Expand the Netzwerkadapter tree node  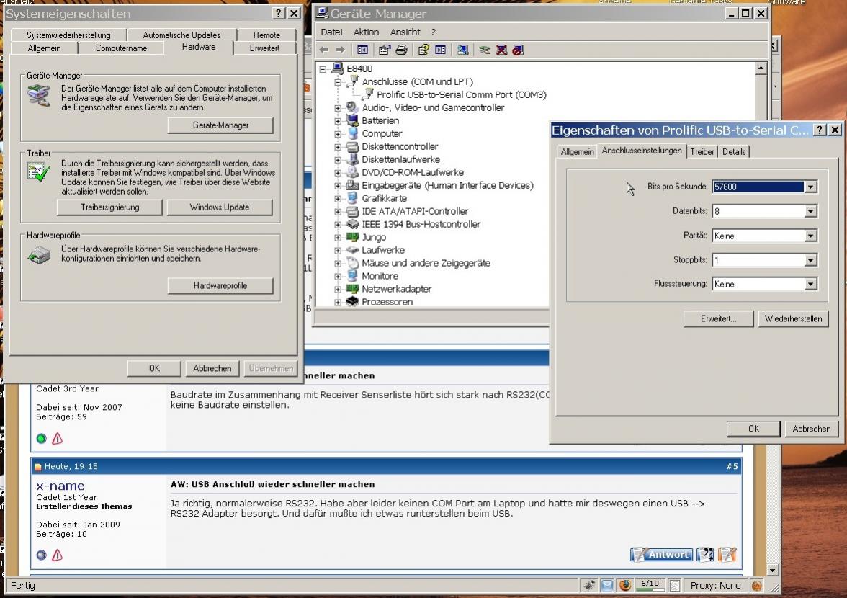[x=339, y=289]
